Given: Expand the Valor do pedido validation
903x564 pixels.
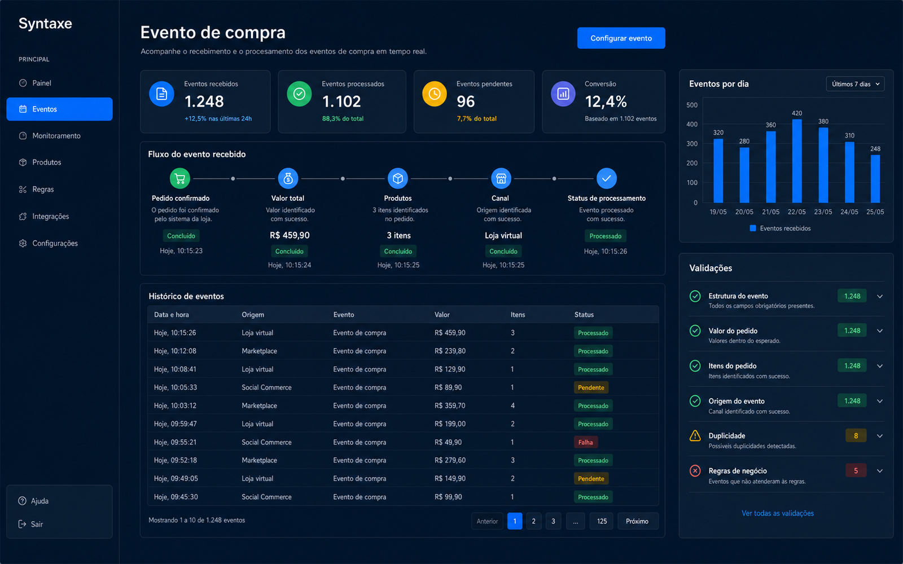Looking at the screenshot, I should pos(880,331).
